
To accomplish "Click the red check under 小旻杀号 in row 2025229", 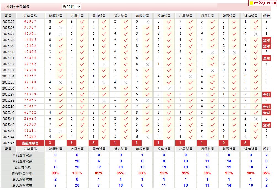I will (x=191, y=46).
